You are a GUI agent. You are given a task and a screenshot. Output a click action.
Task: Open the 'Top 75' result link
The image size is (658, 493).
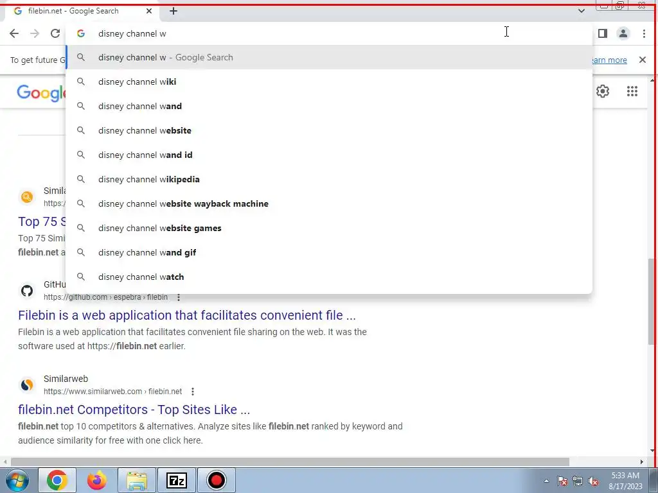pos(42,221)
